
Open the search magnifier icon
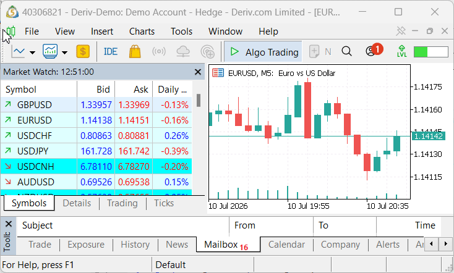[346, 51]
